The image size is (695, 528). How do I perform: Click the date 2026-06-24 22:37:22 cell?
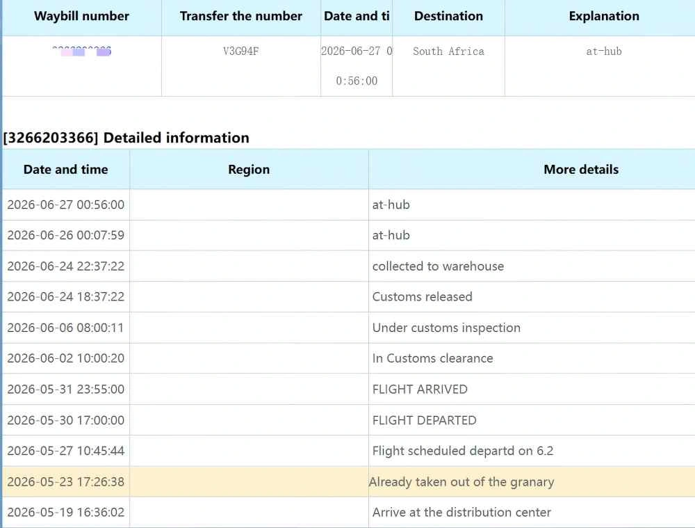(x=65, y=266)
